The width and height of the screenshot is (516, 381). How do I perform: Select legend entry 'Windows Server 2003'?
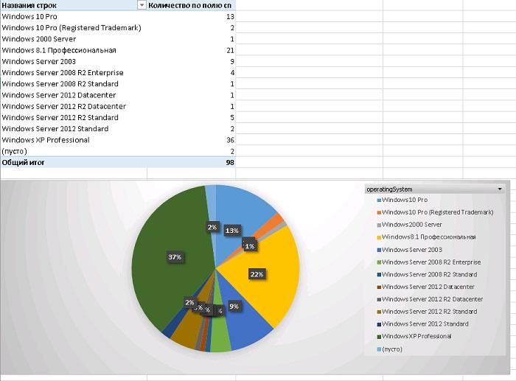411,250
